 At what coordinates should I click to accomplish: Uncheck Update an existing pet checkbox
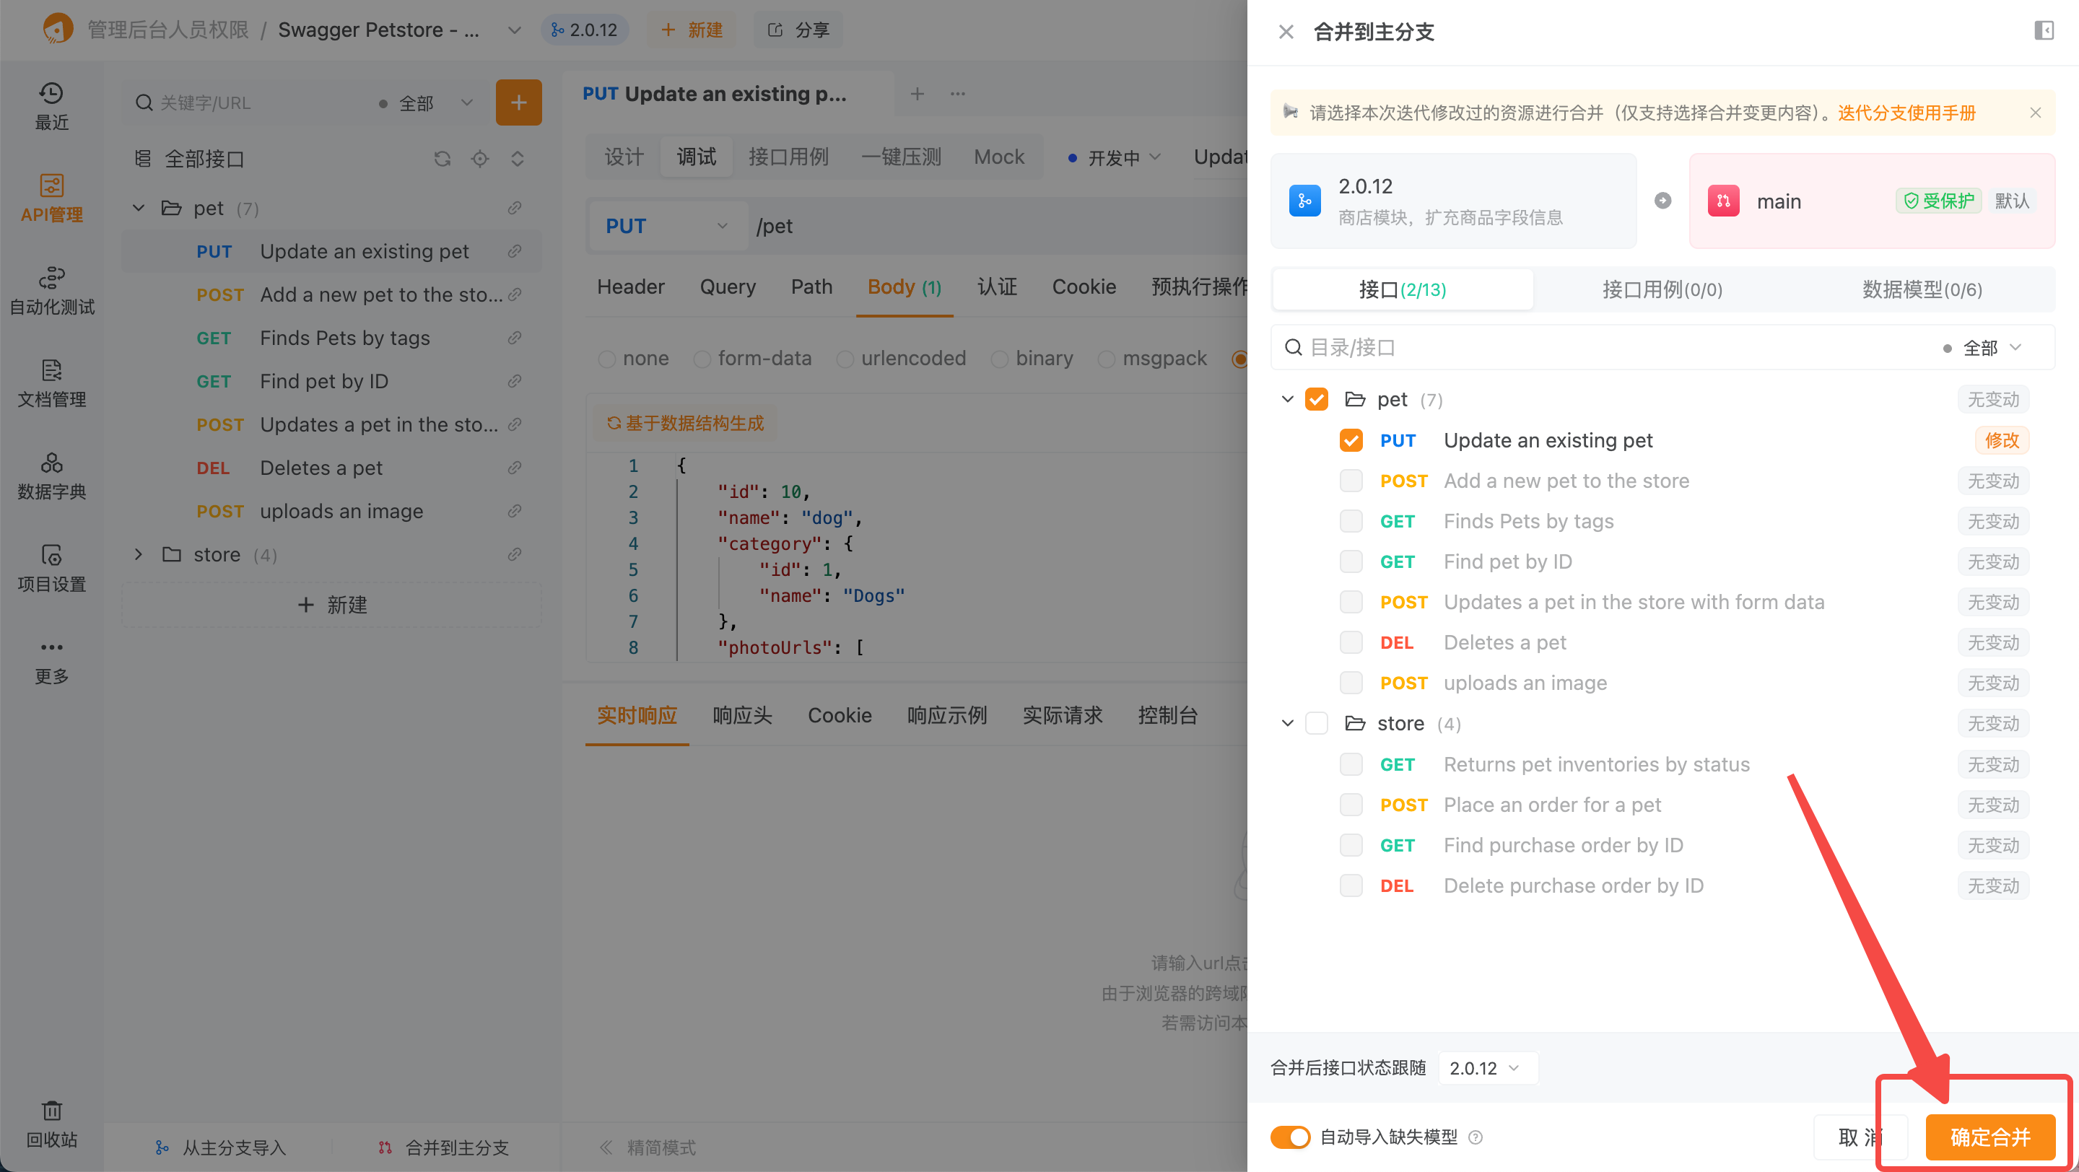(x=1351, y=440)
